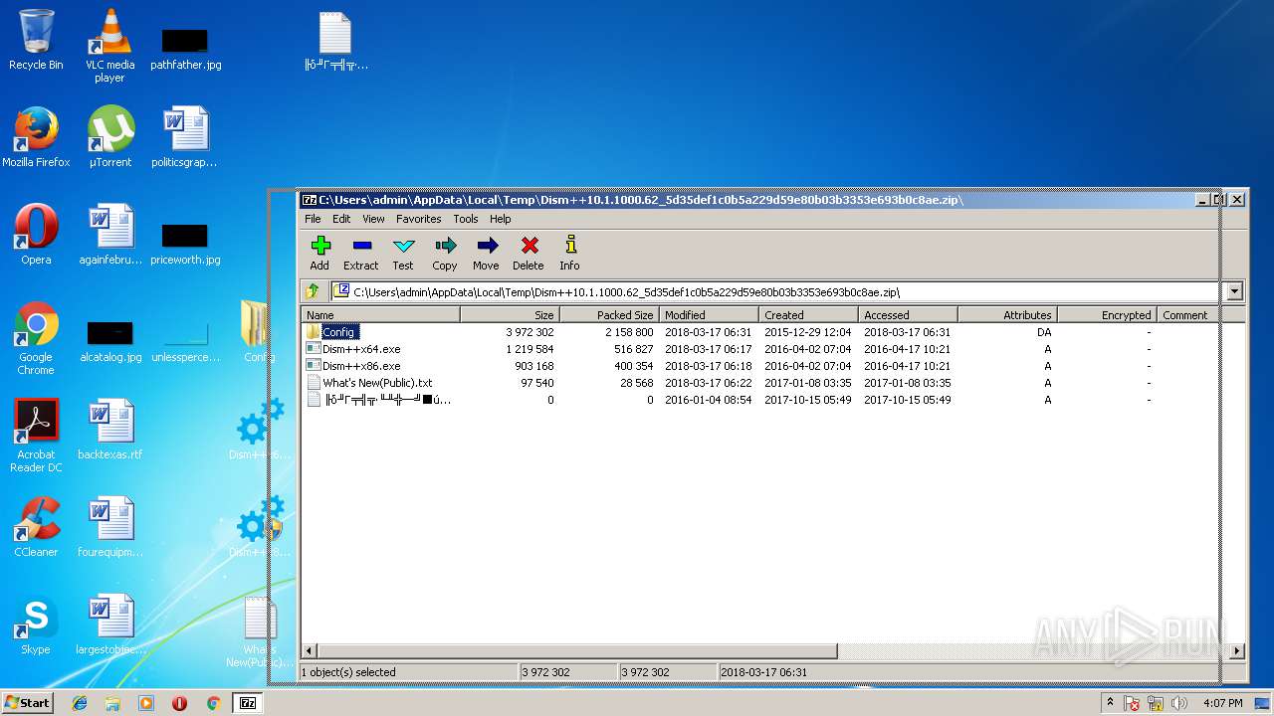
Task: Sort by the Packed Size column header
Action: (609, 315)
